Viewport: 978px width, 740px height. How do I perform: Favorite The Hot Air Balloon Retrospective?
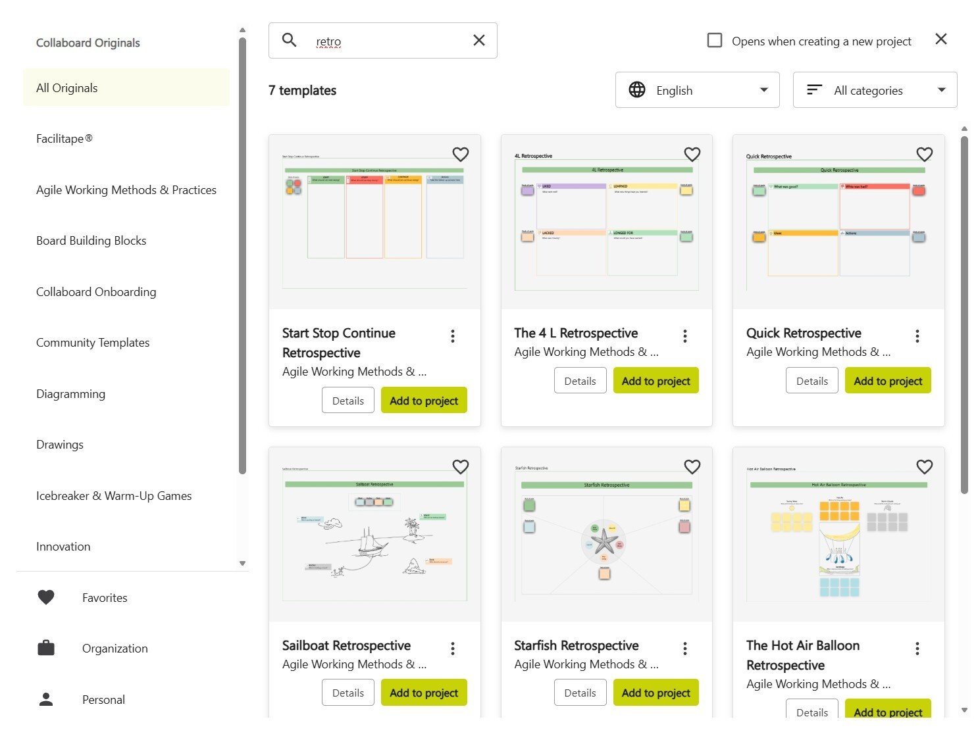click(x=924, y=466)
